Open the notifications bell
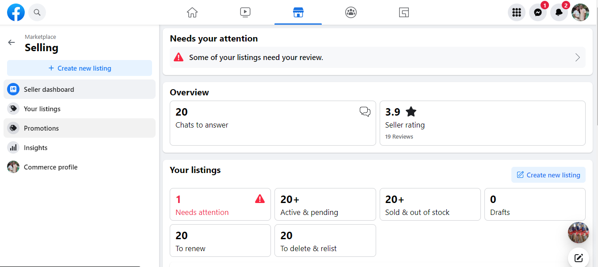 559,12
